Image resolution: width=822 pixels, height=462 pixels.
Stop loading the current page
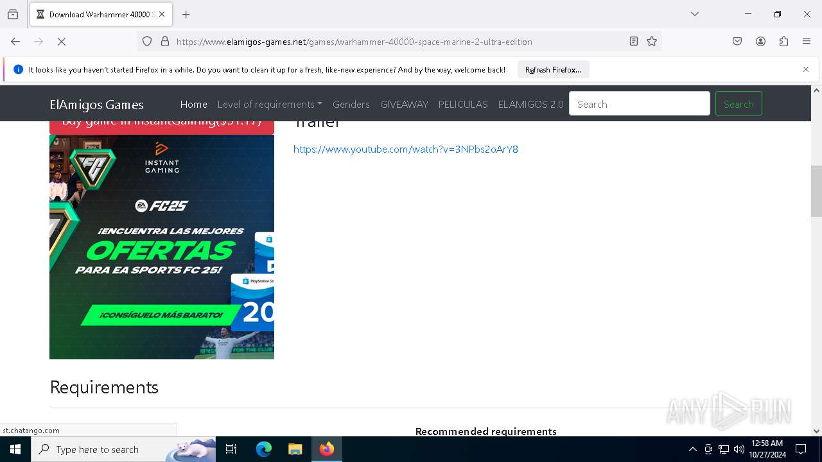tap(62, 42)
